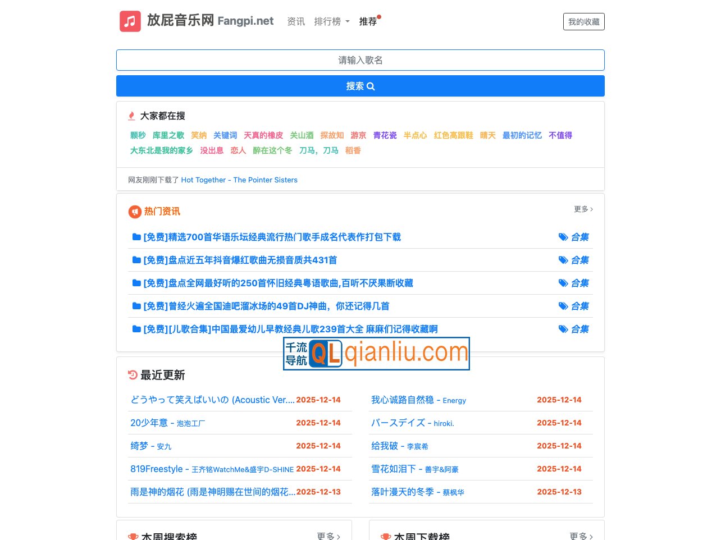Open the Hot Together - The Pointer Sisters link

tap(239, 180)
